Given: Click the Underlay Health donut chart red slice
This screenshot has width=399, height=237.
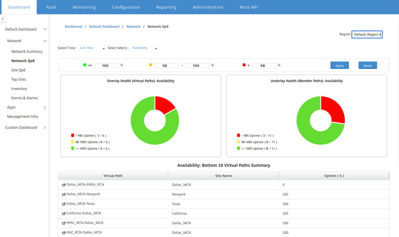Looking at the screenshot, I should click(333, 109).
